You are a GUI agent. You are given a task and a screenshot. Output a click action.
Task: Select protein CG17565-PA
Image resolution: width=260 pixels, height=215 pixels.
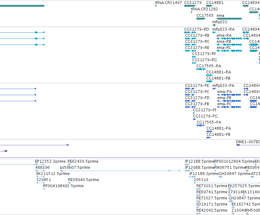(209, 122)
